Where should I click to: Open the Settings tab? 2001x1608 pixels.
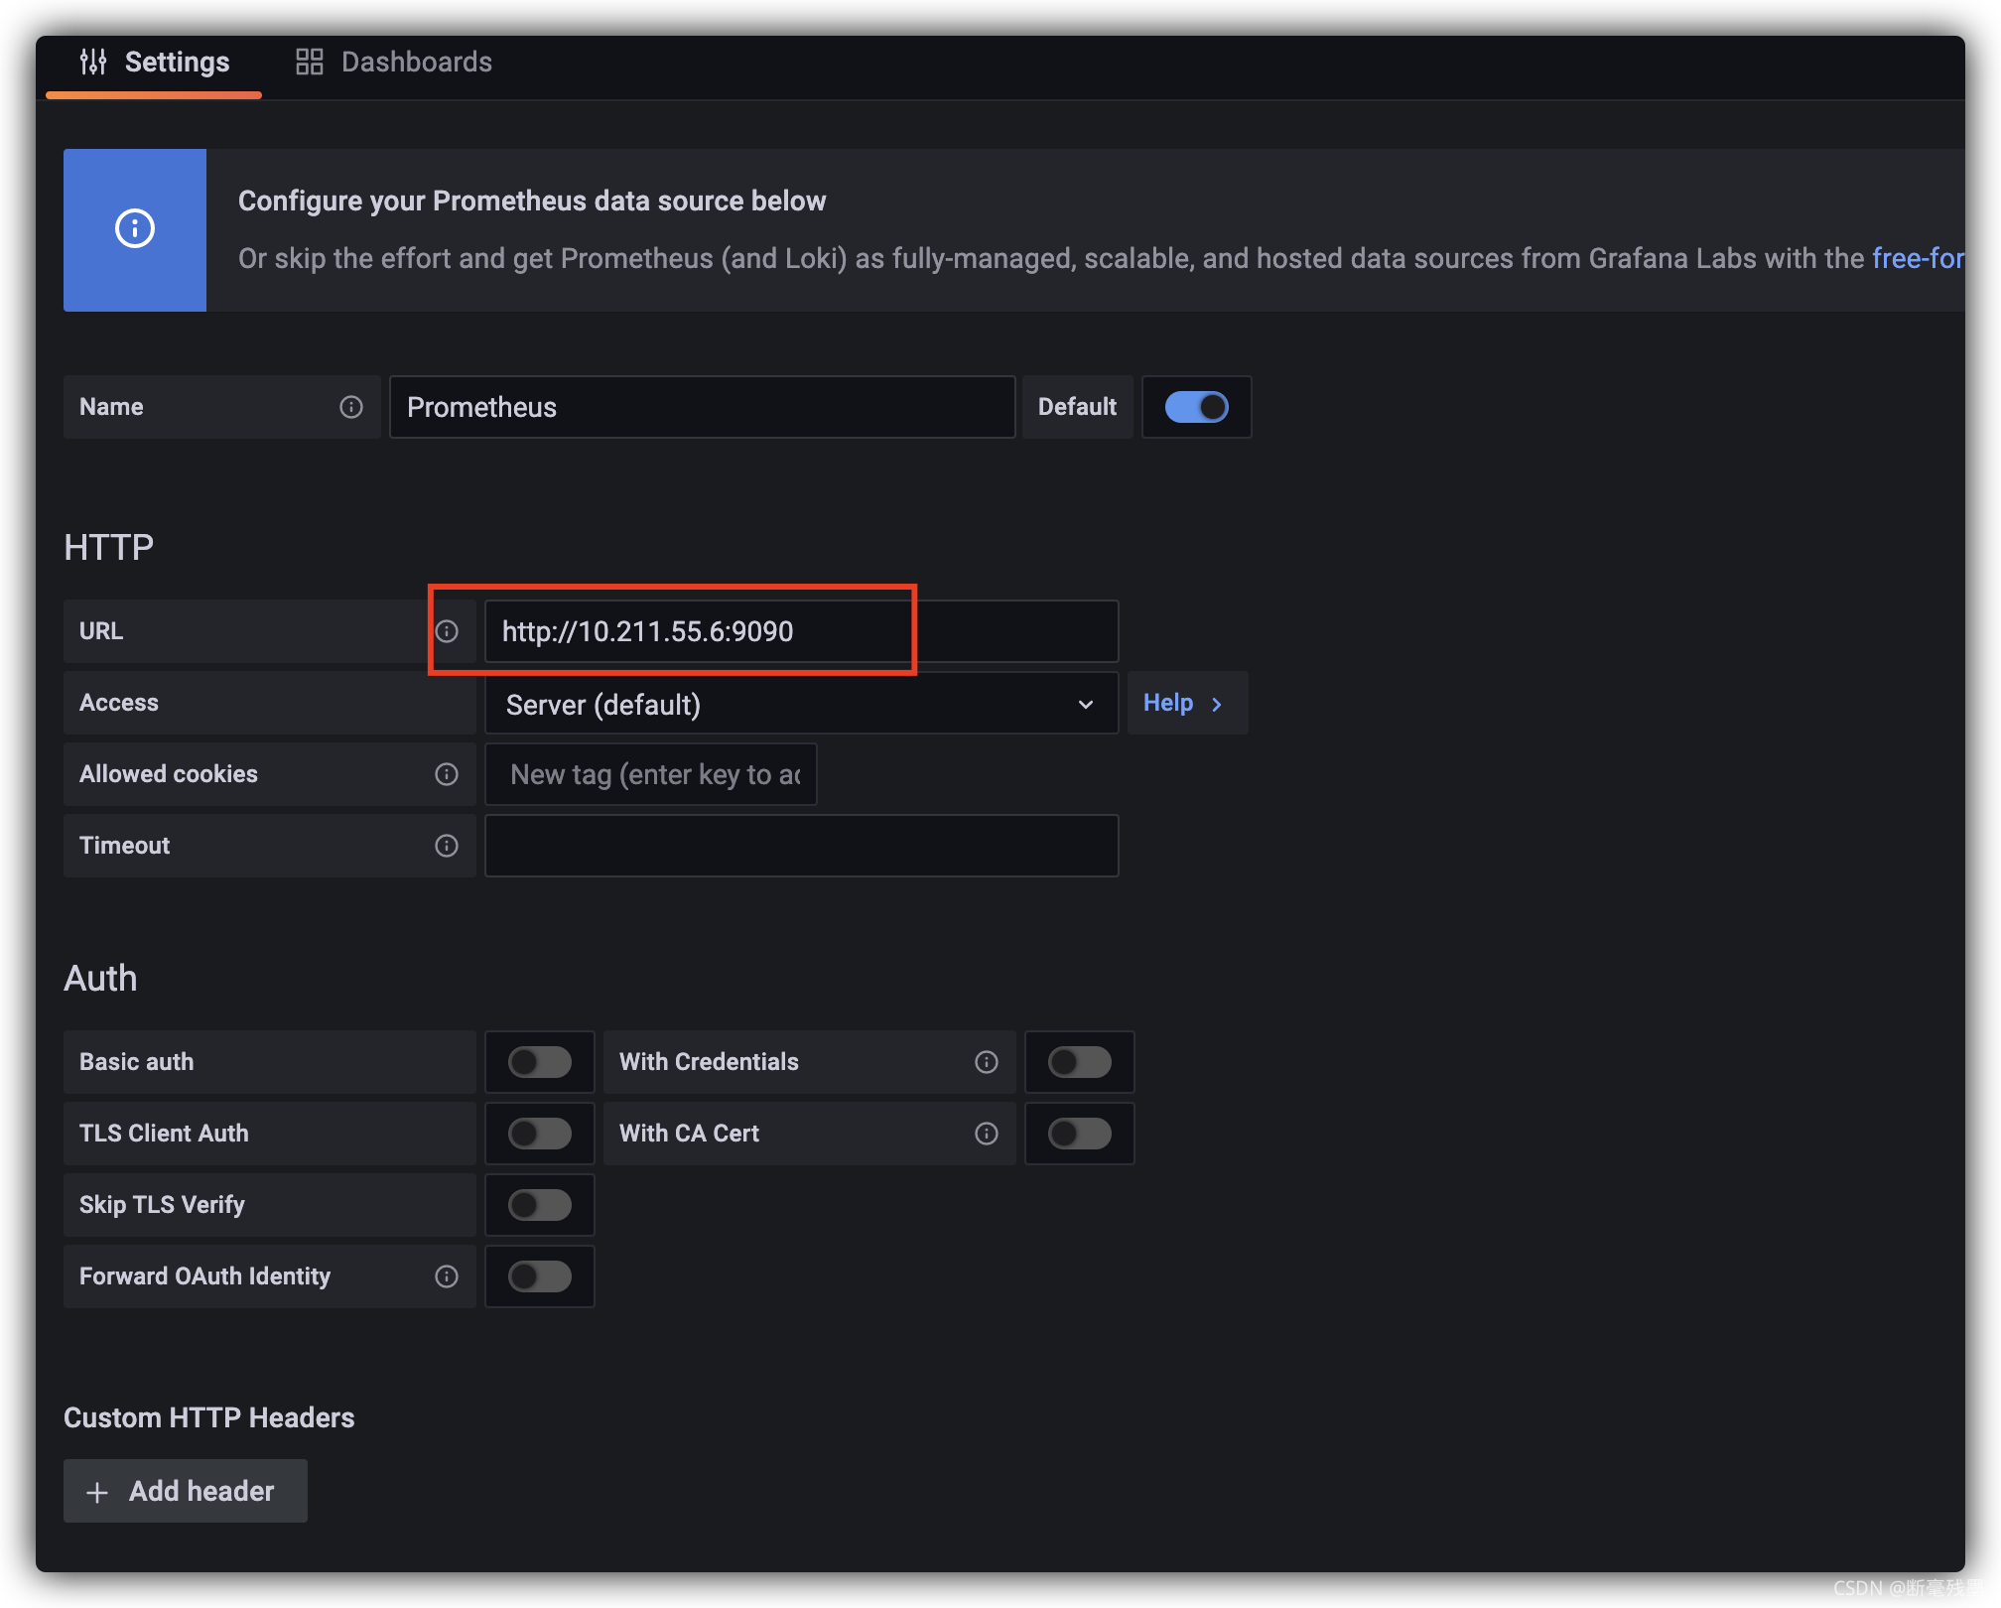(x=154, y=63)
